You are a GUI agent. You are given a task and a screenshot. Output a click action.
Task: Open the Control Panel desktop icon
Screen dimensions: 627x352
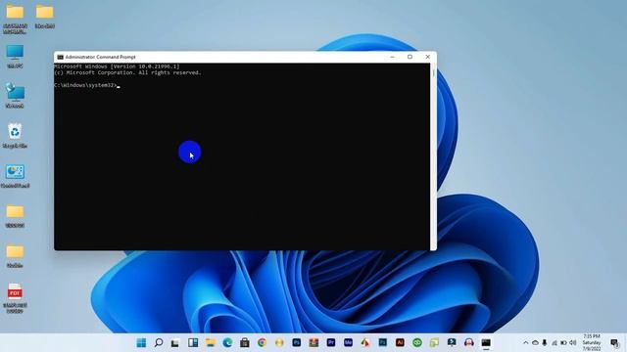click(x=15, y=176)
